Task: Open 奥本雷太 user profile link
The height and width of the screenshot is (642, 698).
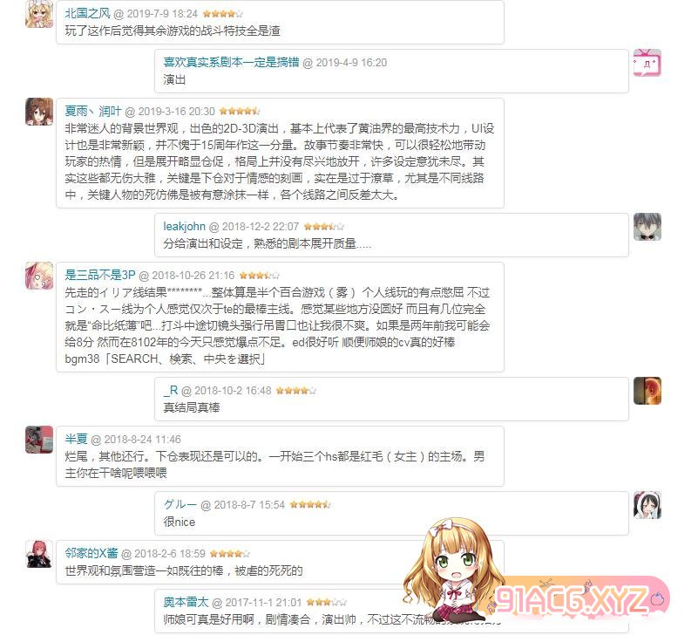Action: click(x=186, y=603)
